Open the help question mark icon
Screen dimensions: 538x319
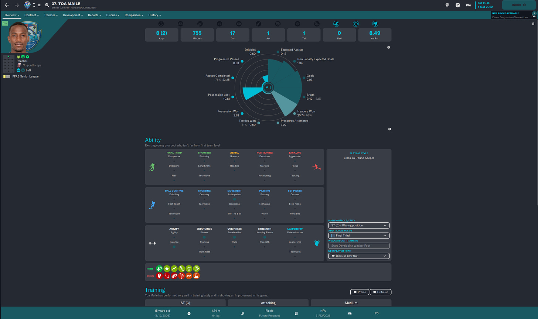[458, 5]
